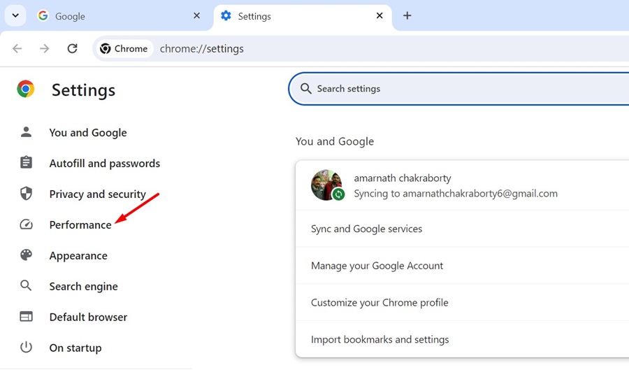
Task: Open Autofill and passwords
Action: click(x=104, y=164)
